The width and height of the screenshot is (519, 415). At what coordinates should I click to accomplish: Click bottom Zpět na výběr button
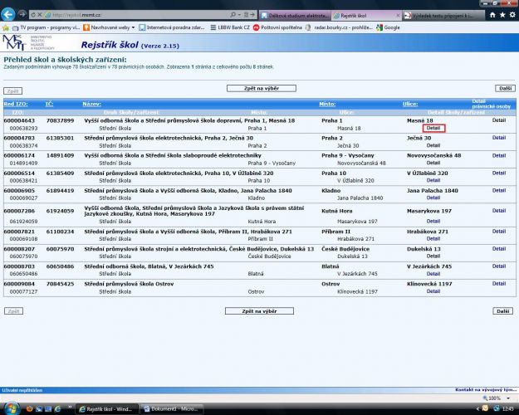[x=259, y=311]
